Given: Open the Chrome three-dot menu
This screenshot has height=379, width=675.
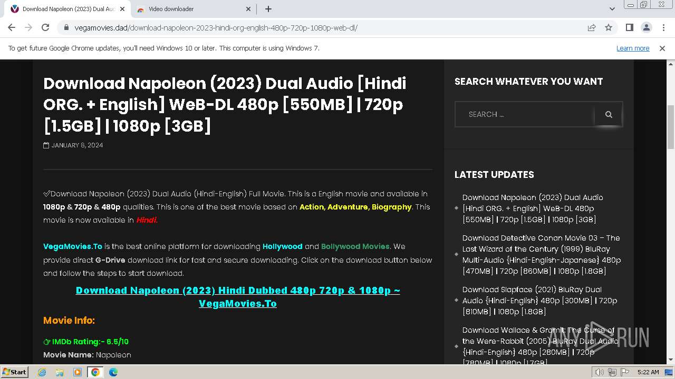Looking at the screenshot, I should coord(663,27).
